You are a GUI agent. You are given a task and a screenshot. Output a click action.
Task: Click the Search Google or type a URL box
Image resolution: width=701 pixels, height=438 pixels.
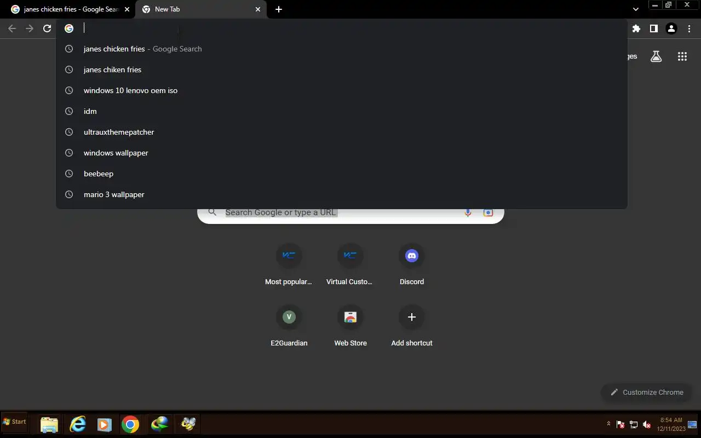point(350,212)
